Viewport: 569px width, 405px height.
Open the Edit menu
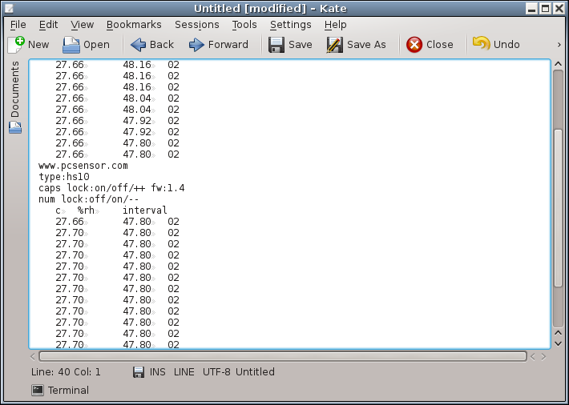(48, 25)
